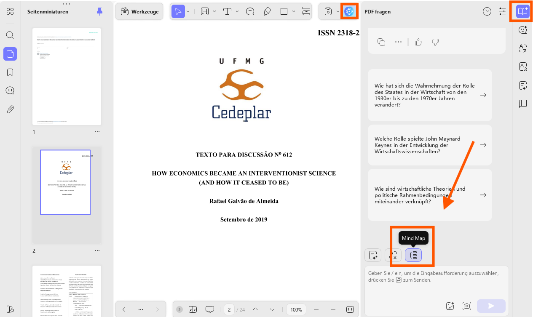The width and height of the screenshot is (533, 317).
Task: Open the home grid icon
Action: tap(10, 11)
